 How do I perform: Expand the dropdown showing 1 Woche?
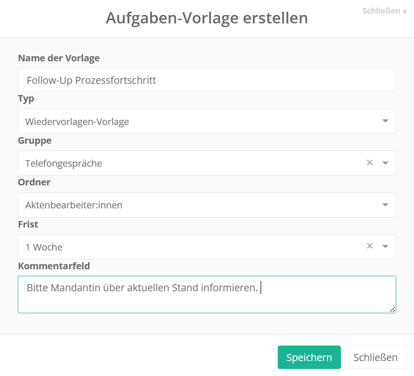pos(187,246)
